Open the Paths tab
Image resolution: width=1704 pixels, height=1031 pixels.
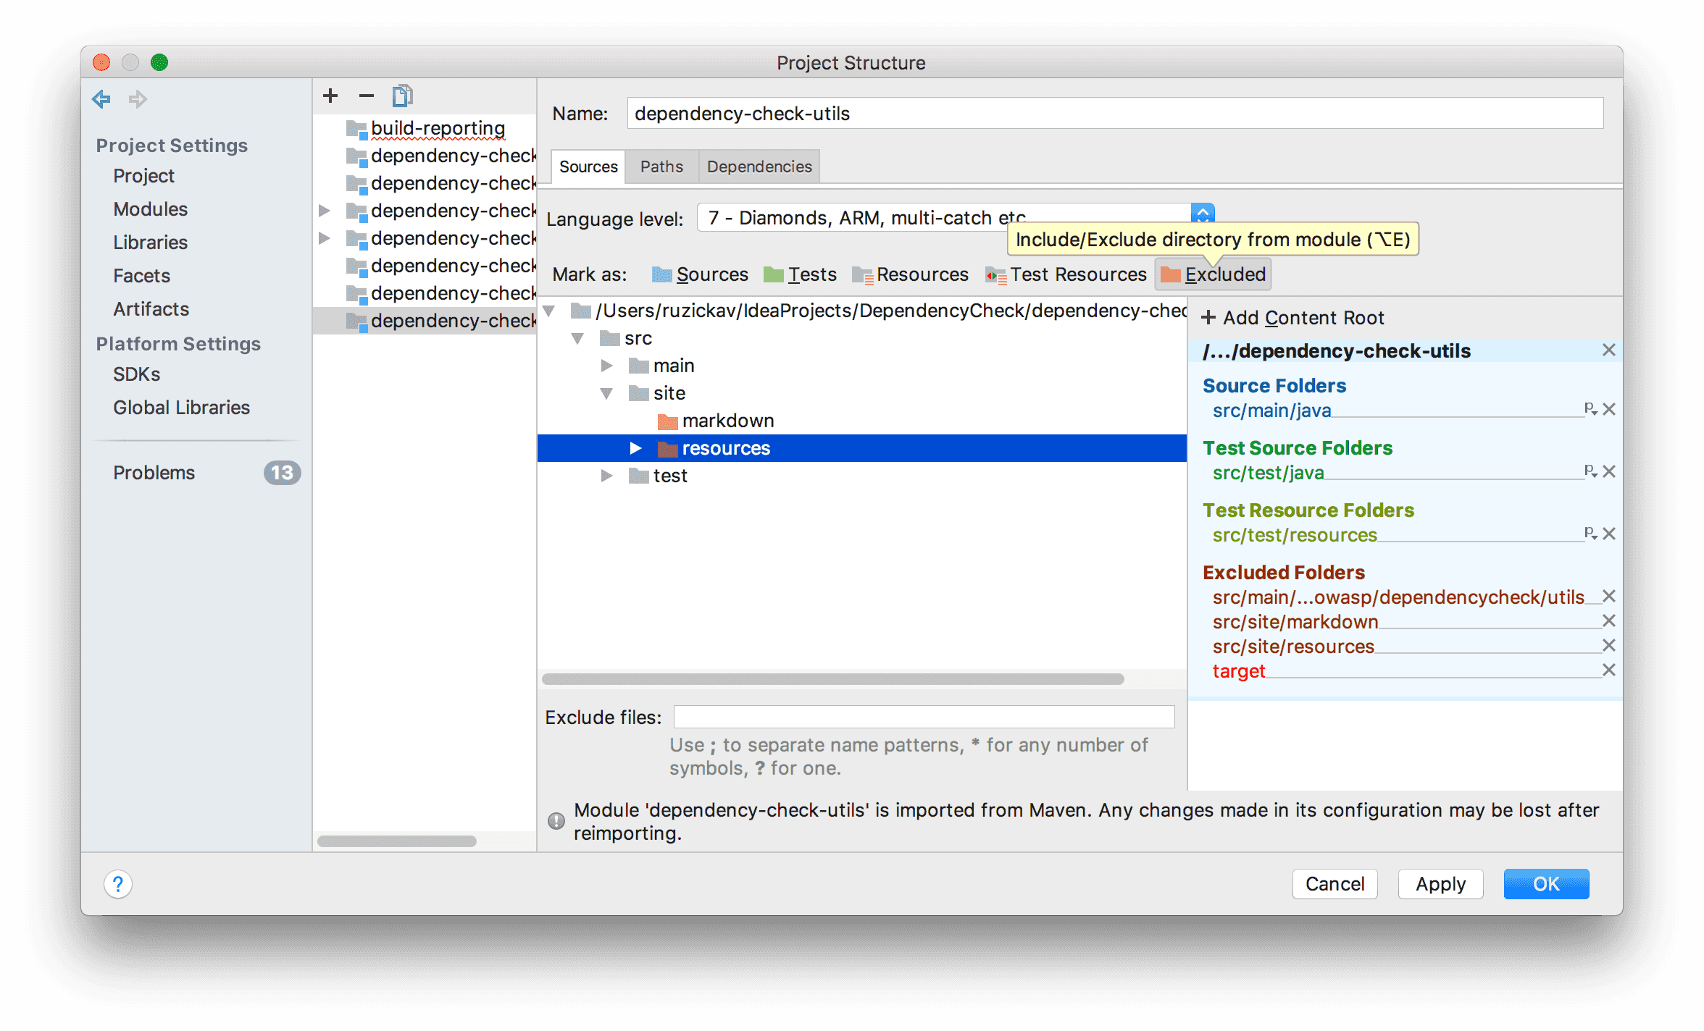661,167
